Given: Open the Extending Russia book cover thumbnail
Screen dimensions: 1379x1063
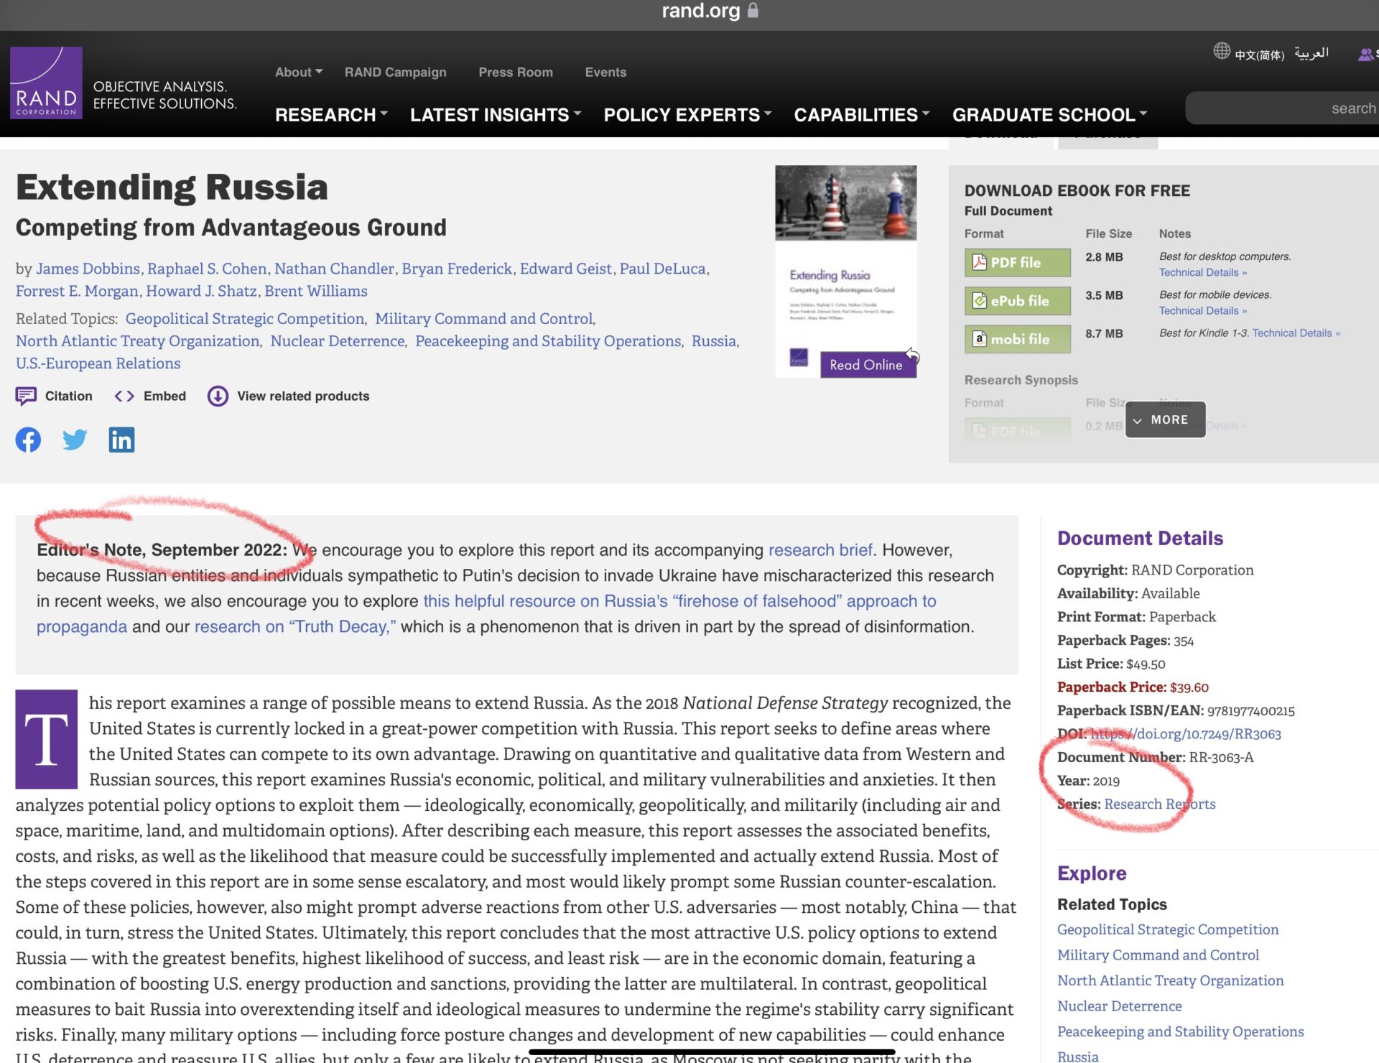Looking at the screenshot, I should tap(845, 271).
